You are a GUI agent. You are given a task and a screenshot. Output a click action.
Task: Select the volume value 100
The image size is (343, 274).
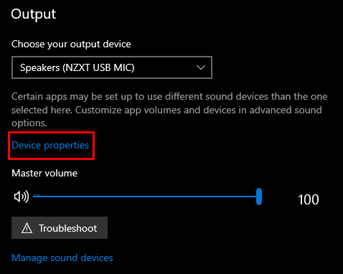pos(309,199)
